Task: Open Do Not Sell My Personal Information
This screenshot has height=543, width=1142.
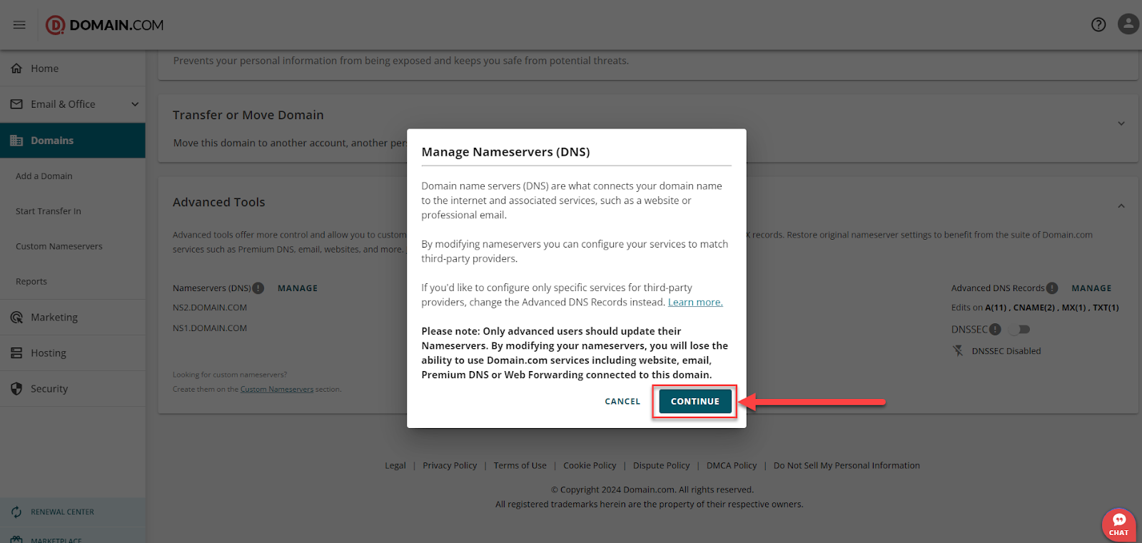Action: tap(847, 466)
